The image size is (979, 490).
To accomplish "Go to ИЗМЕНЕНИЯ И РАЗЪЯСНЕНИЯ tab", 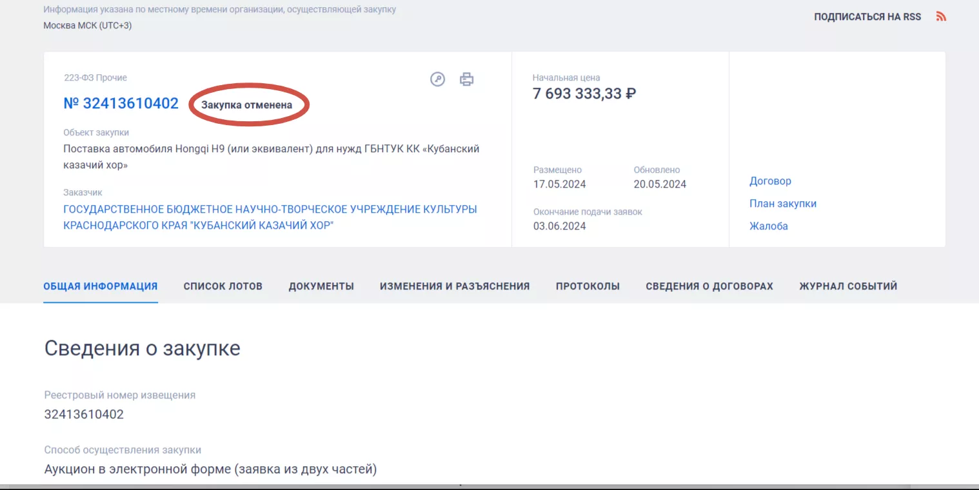I will pos(455,286).
